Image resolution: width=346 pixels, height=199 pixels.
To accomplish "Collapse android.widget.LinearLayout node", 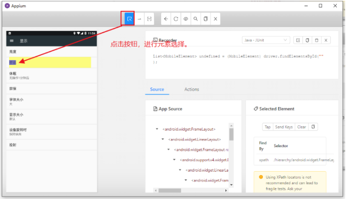I will point(163,139).
